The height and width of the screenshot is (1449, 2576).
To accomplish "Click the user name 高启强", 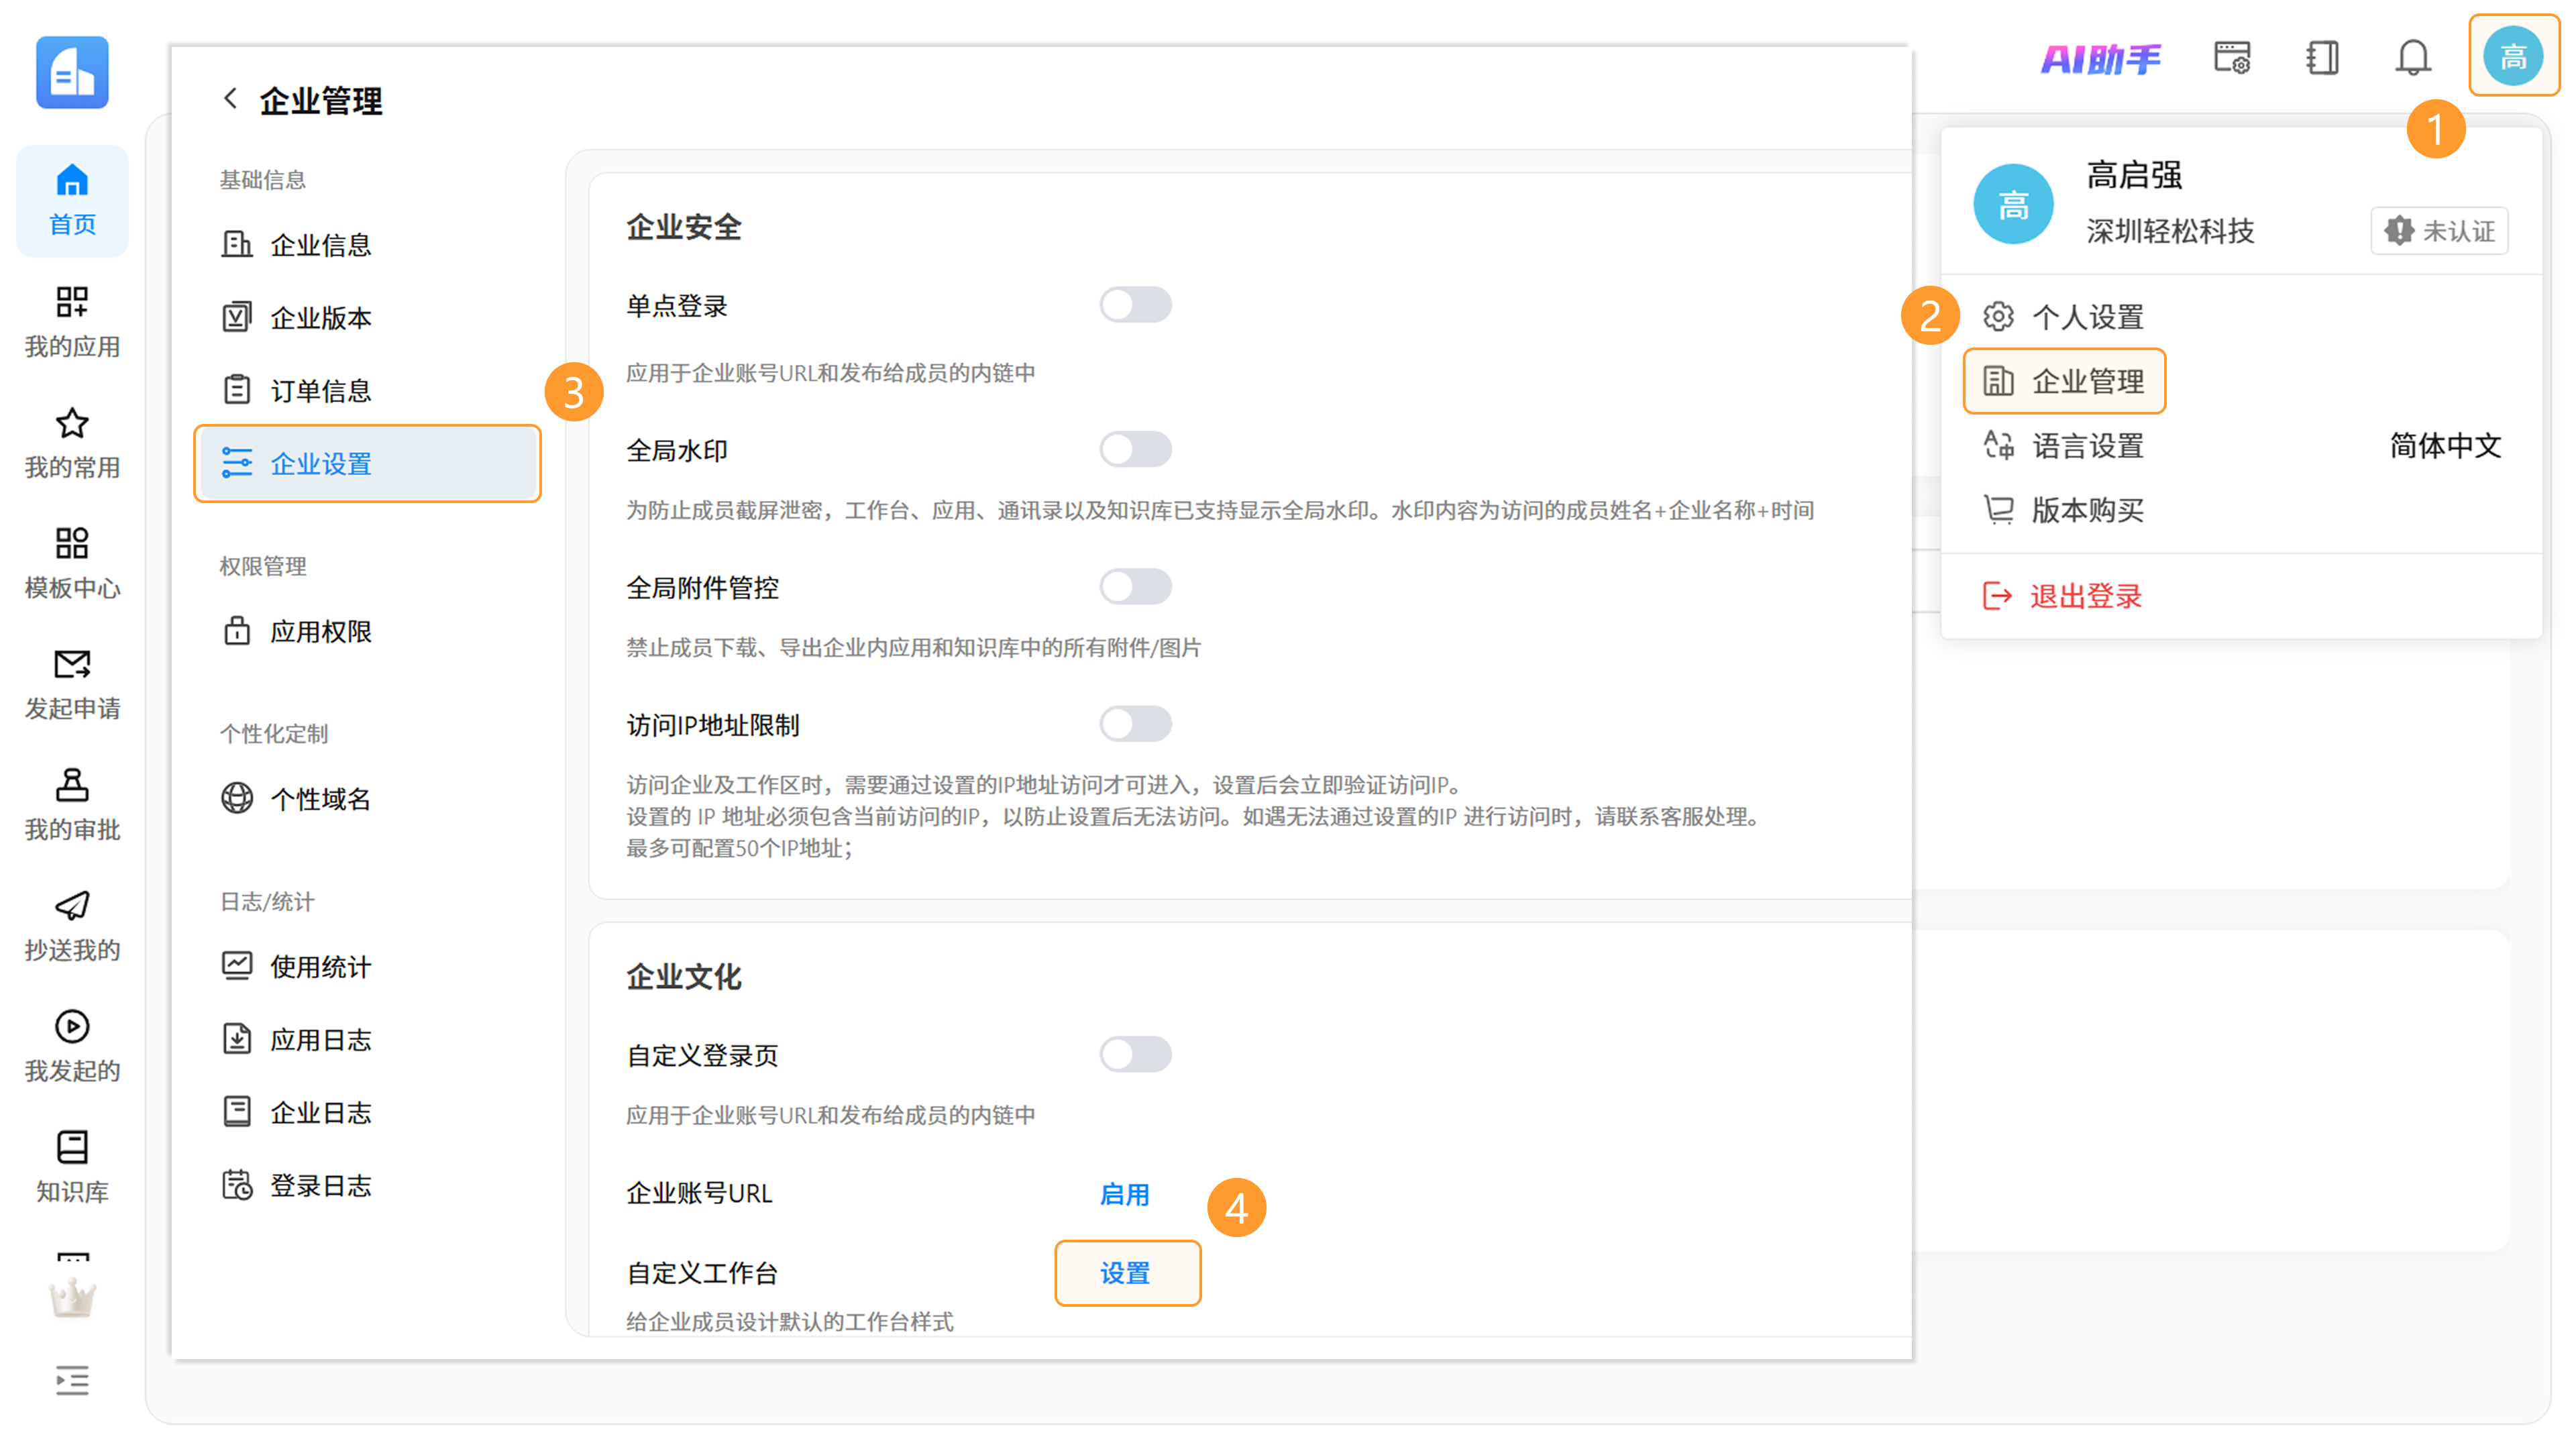I will tap(2134, 176).
